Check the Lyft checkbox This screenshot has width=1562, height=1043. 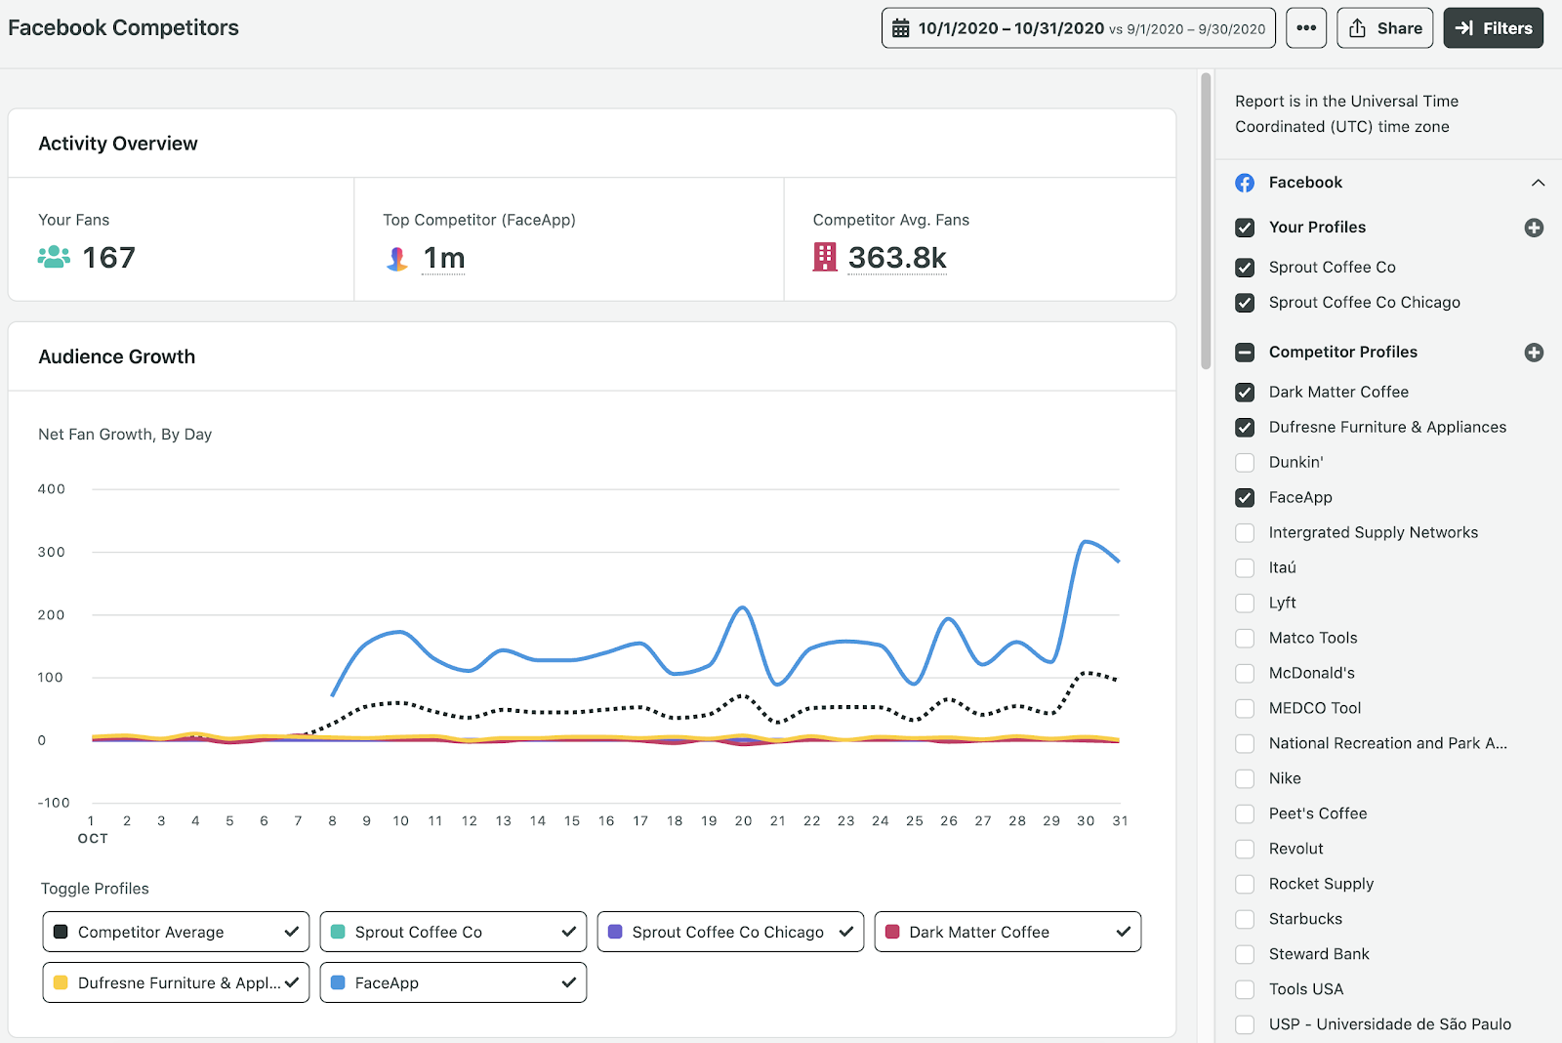[x=1245, y=604]
